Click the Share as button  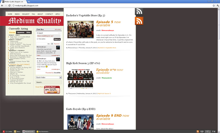coord(57,39)
